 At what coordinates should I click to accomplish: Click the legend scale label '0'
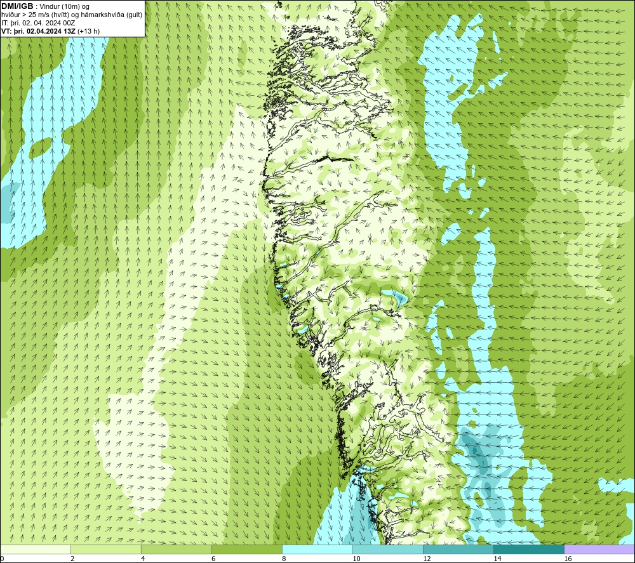3,559
